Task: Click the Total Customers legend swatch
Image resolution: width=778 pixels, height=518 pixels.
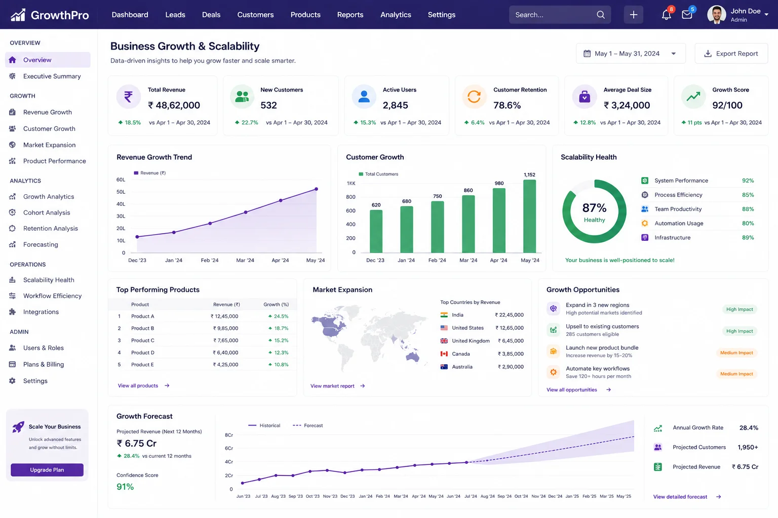Action: (x=361, y=174)
